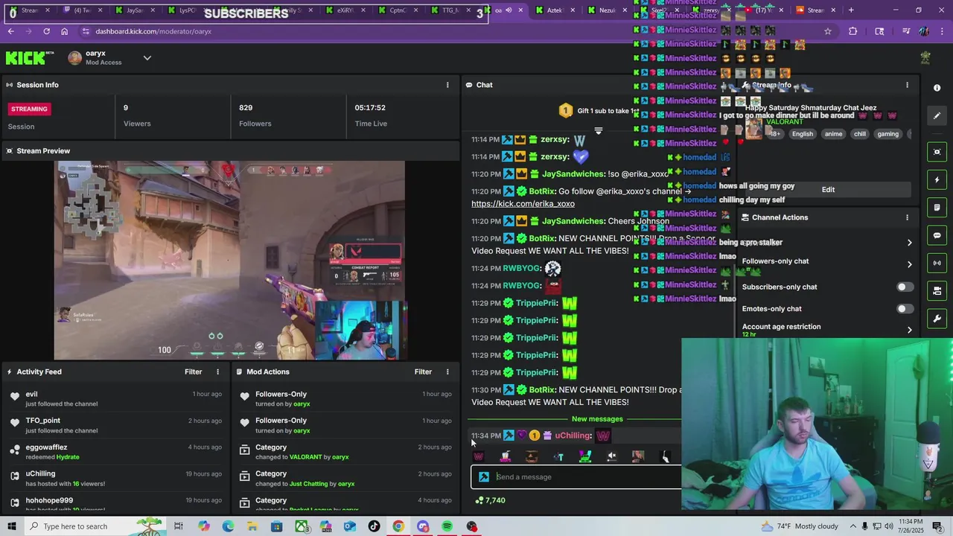
Task: Toggle the chat bubble widget icon in sidebar
Action: 937,235
